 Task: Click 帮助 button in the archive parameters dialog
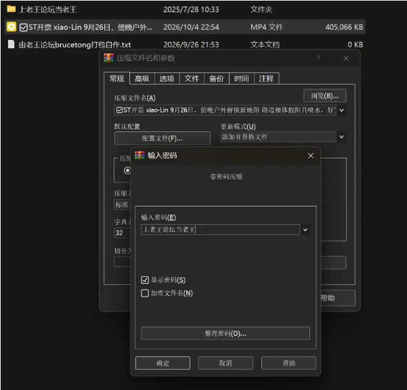(x=338, y=298)
